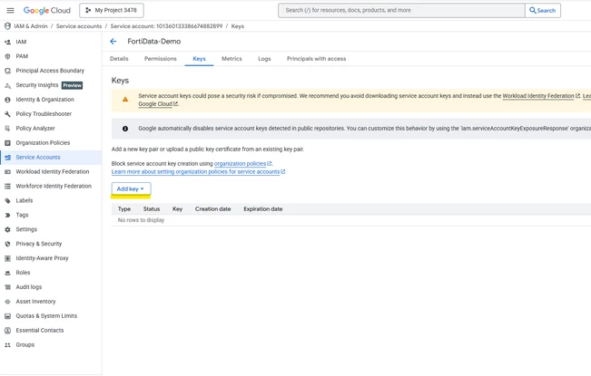Click the info circle icon in notice
591x376 pixels.
[125, 129]
